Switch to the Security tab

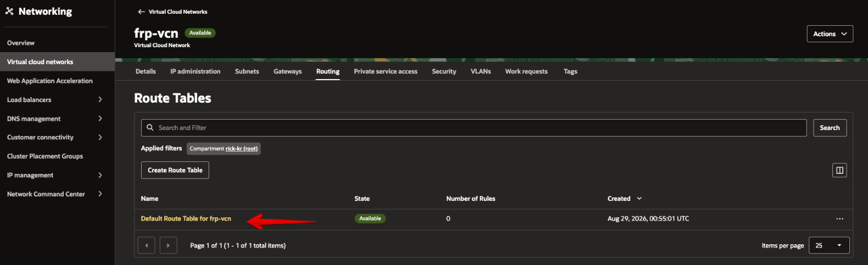444,71
